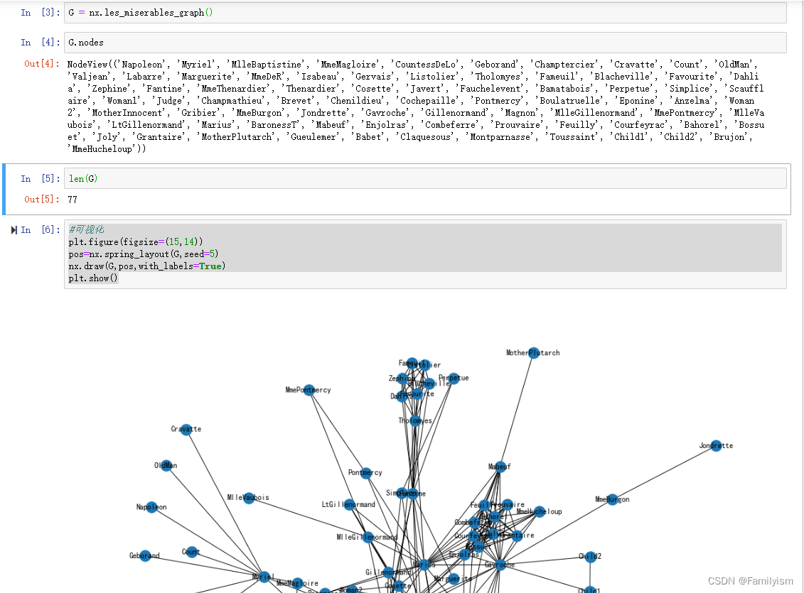Select the OldMan node in the graph
This screenshot has width=804, height=593.
(x=166, y=465)
